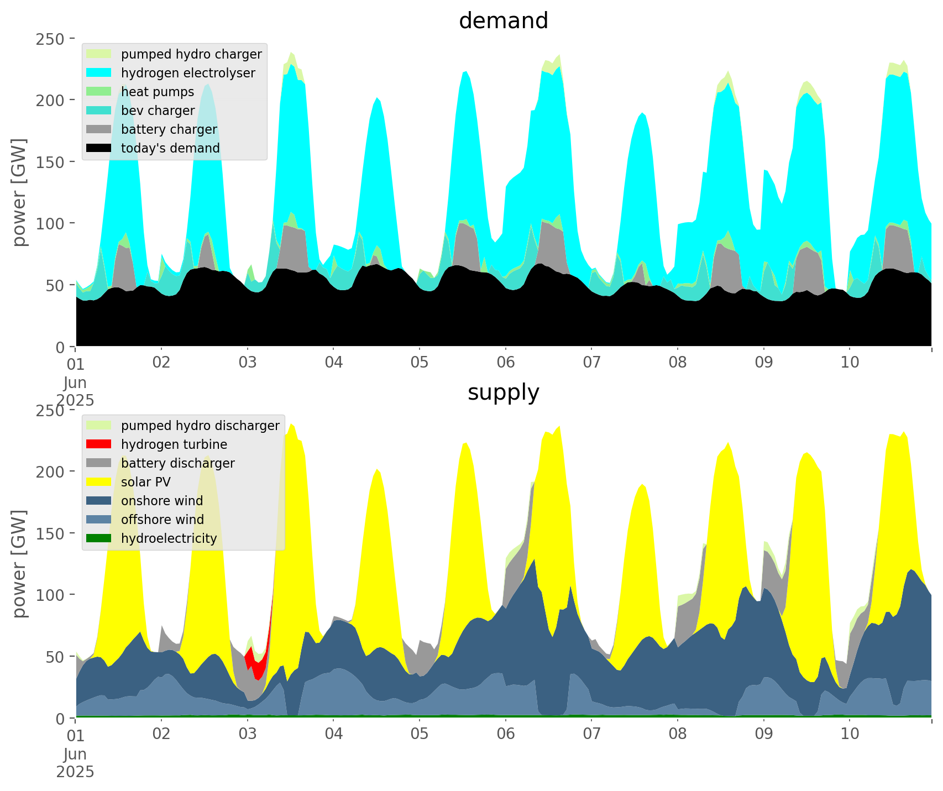This screenshot has height=791, width=943.
Task: Click the 'today's demand' legend label
Action: point(170,148)
